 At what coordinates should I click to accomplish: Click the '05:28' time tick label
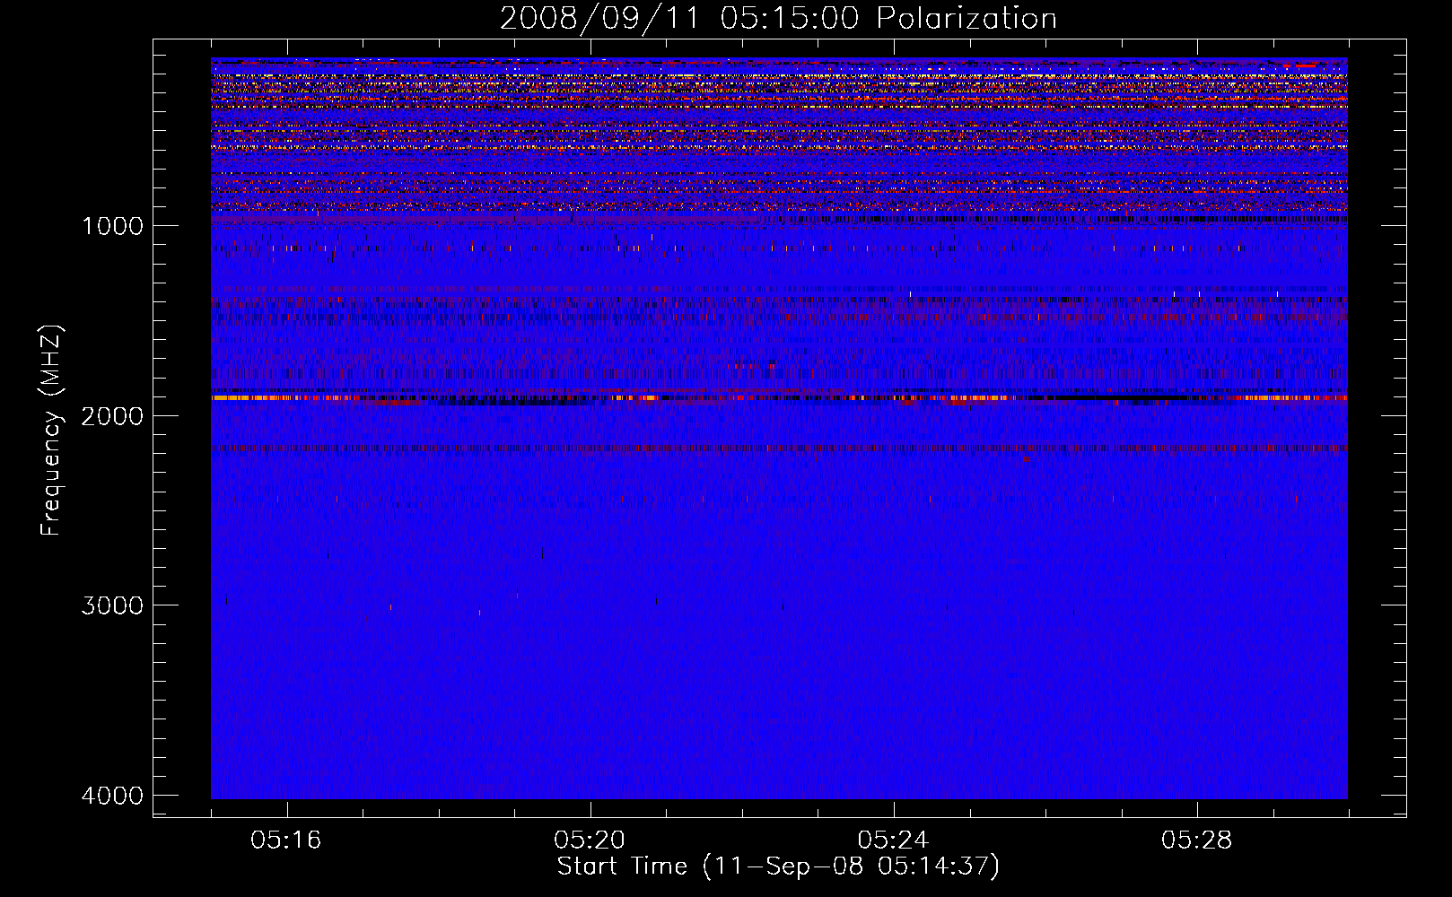point(1196,840)
